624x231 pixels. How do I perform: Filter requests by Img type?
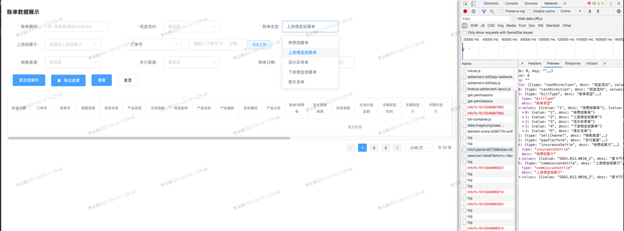500,25
